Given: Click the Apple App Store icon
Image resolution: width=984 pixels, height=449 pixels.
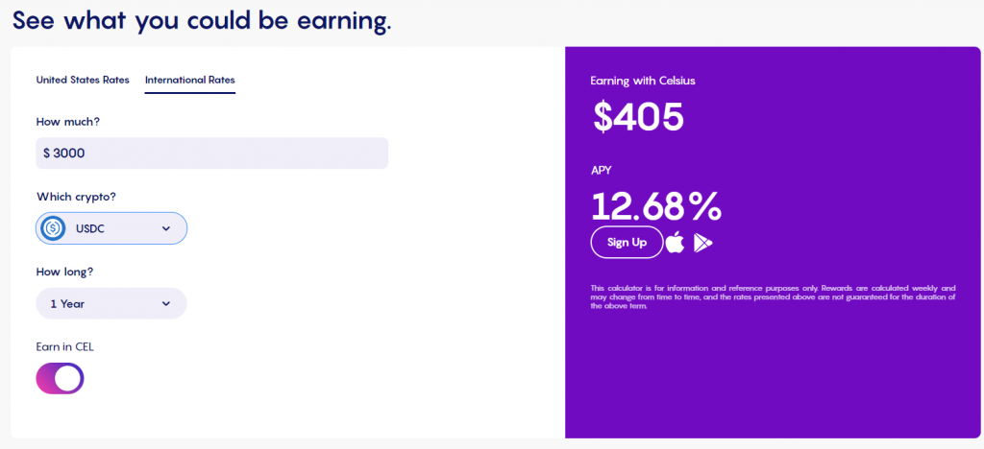Looking at the screenshot, I should (676, 243).
